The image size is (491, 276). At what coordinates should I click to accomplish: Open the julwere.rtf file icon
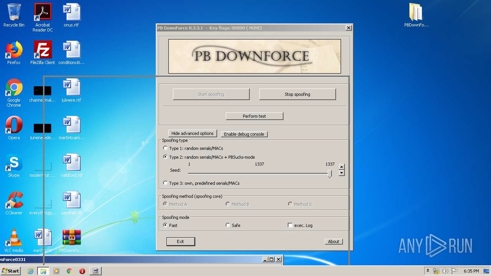click(71, 90)
